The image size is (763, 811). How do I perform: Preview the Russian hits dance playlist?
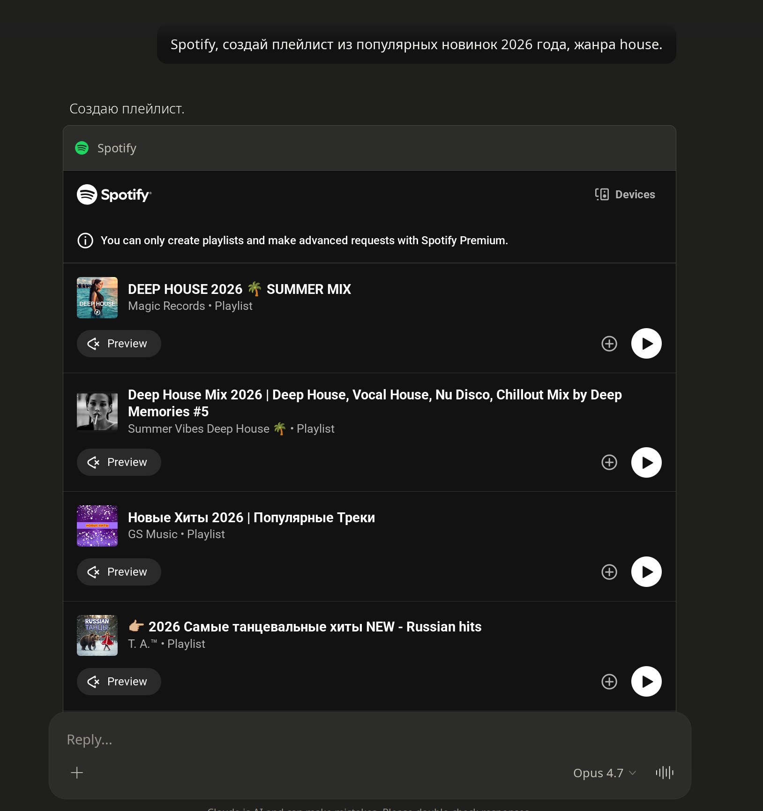pyautogui.click(x=119, y=682)
